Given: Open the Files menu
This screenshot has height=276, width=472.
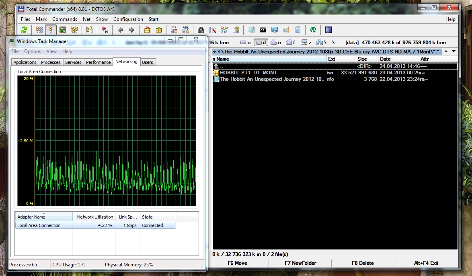Looking at the screenshot, I should 26,19.
